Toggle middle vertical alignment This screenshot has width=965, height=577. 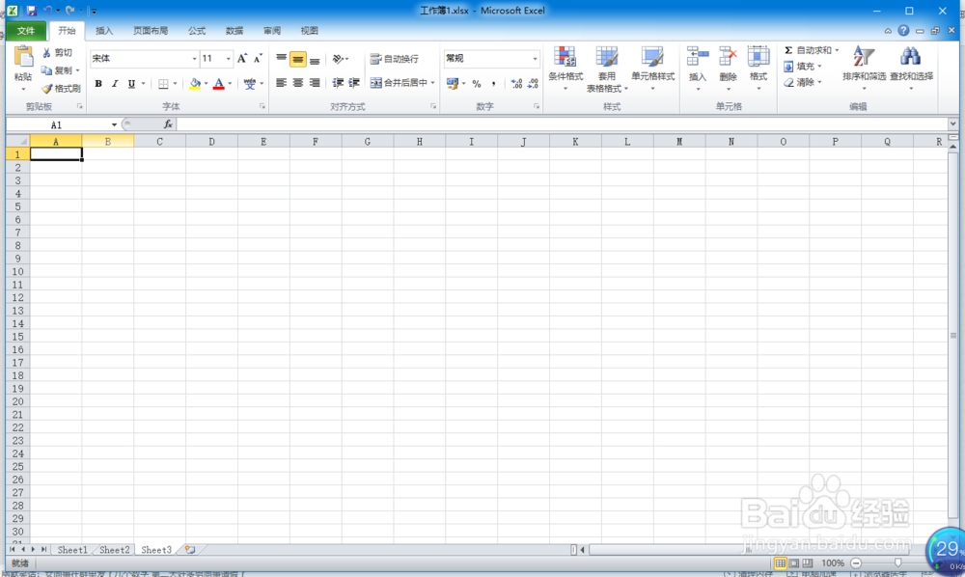tap(298, 59)
